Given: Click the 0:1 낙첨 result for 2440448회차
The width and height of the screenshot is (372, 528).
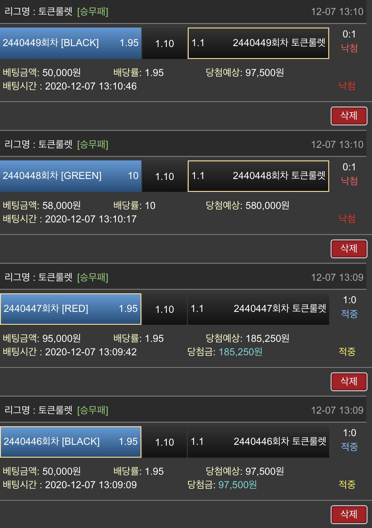Looking at the screenshot, I should click(349, 174).
